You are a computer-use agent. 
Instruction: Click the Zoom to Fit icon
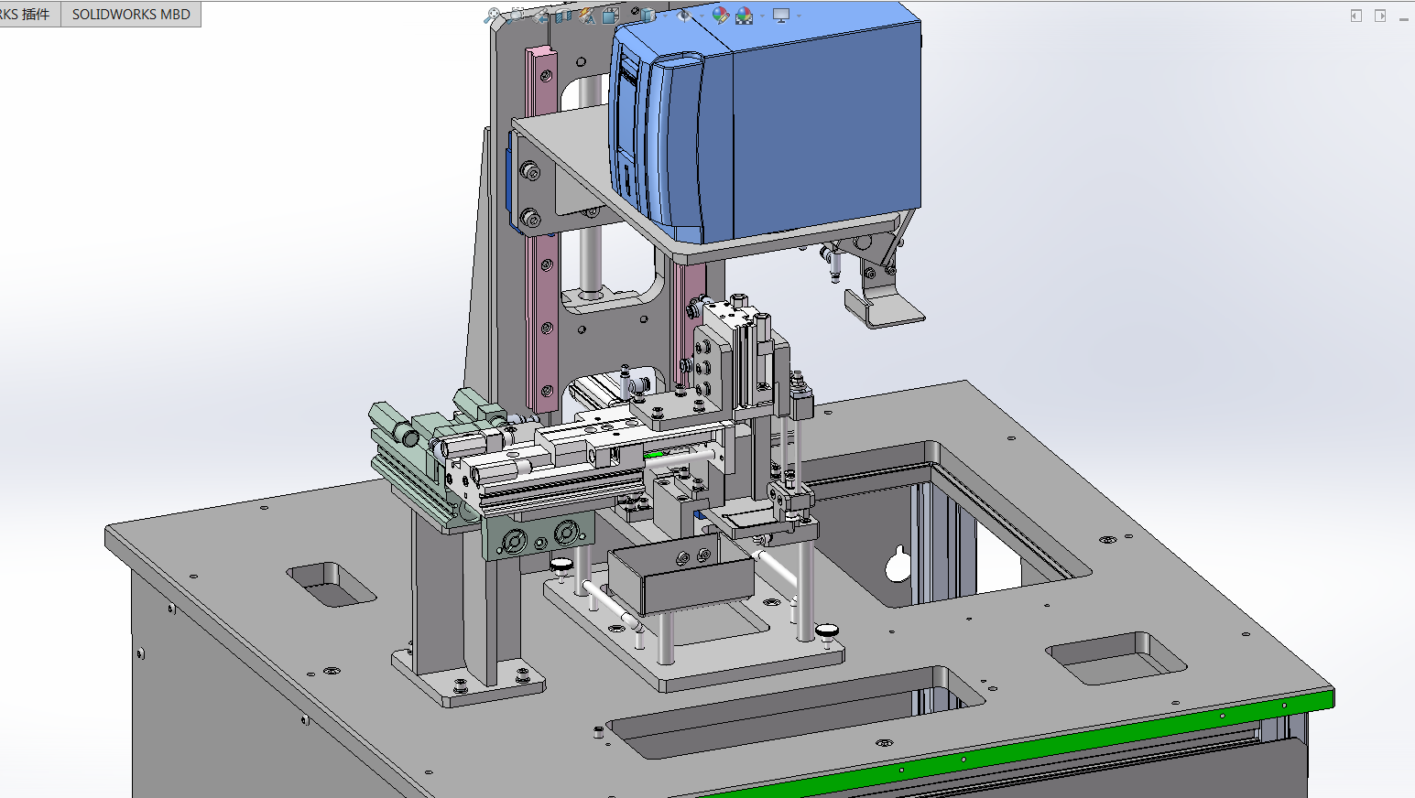pyautogui.click(x=492, y=16)
